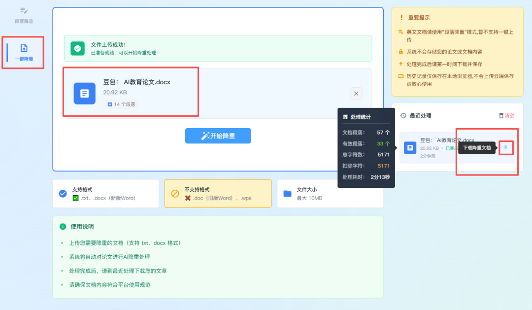Download the processed document via download icon
The height and width of the screenshot is (310, 532).
pos(505,147)
